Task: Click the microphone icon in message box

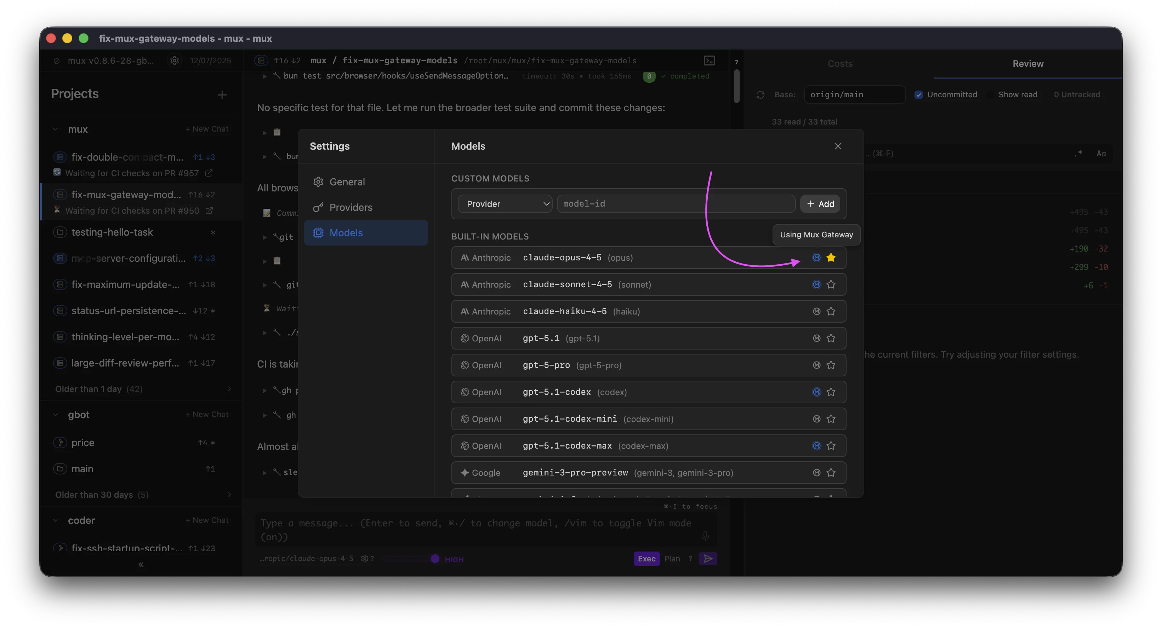Action: [705, 536]
